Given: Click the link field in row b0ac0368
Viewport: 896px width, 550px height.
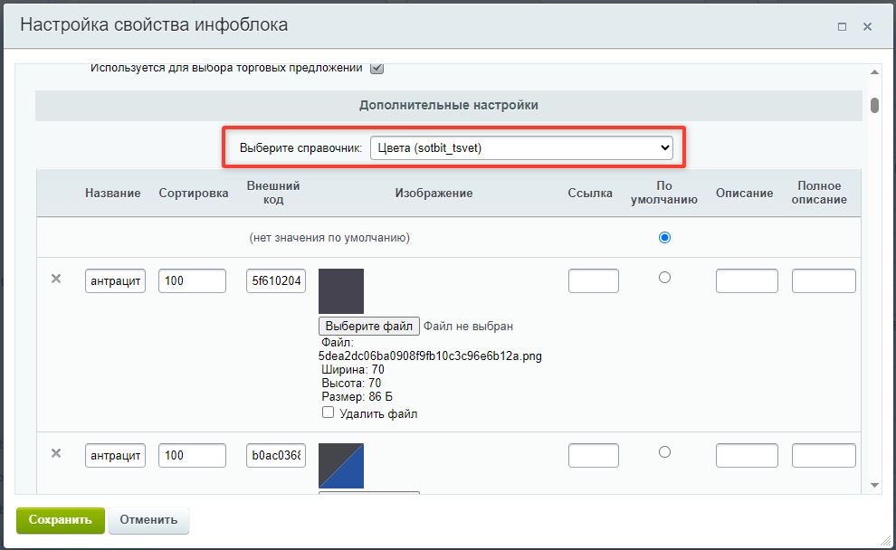Looking at the screenshot, I should point(594,456).
